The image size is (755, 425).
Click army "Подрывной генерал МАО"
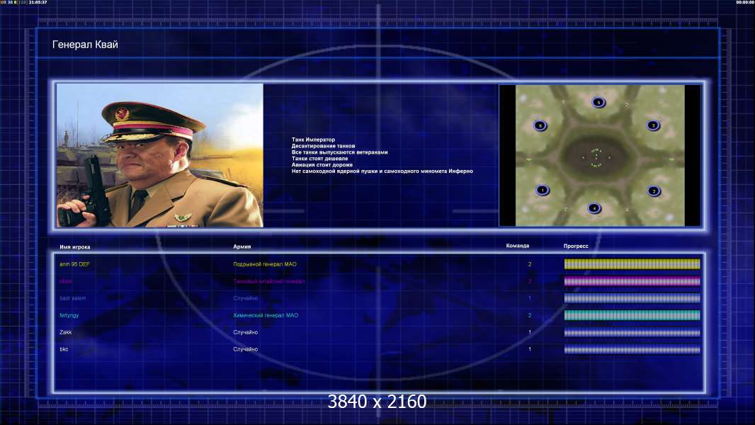coord(265,264)
